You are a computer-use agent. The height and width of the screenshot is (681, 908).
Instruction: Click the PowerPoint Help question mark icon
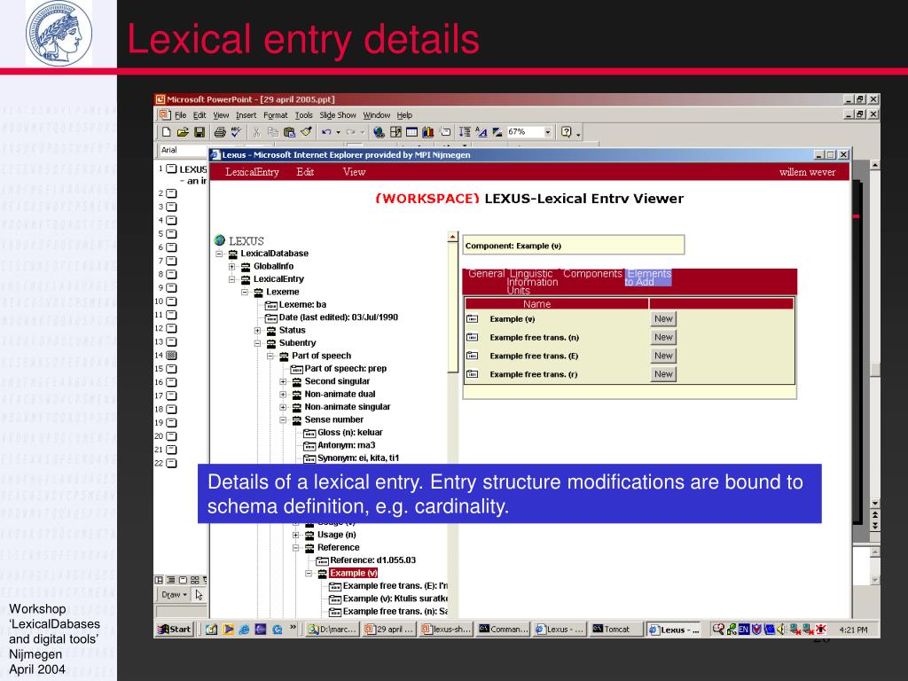567,133
